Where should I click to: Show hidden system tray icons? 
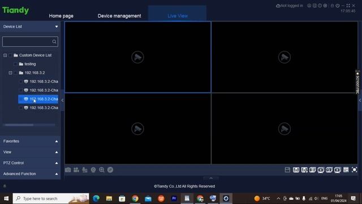pos(278,198)
